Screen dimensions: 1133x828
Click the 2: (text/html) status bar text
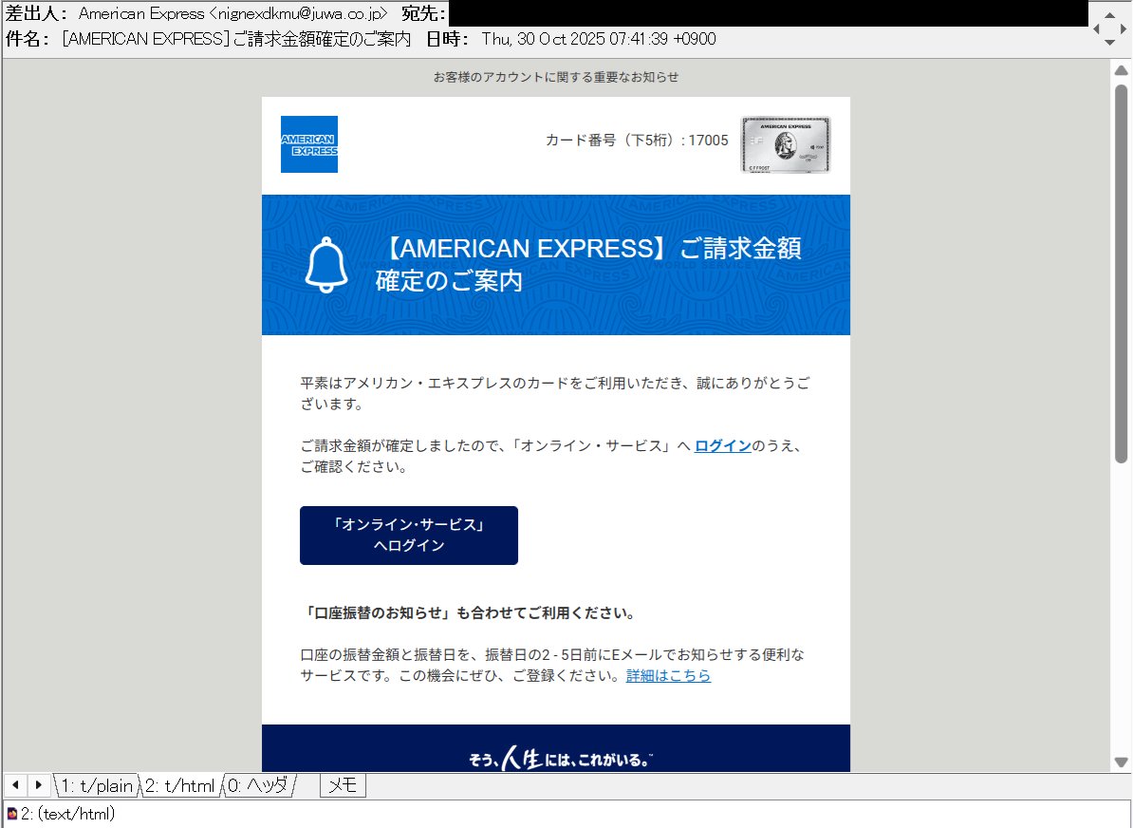click(x=68, y=814)
